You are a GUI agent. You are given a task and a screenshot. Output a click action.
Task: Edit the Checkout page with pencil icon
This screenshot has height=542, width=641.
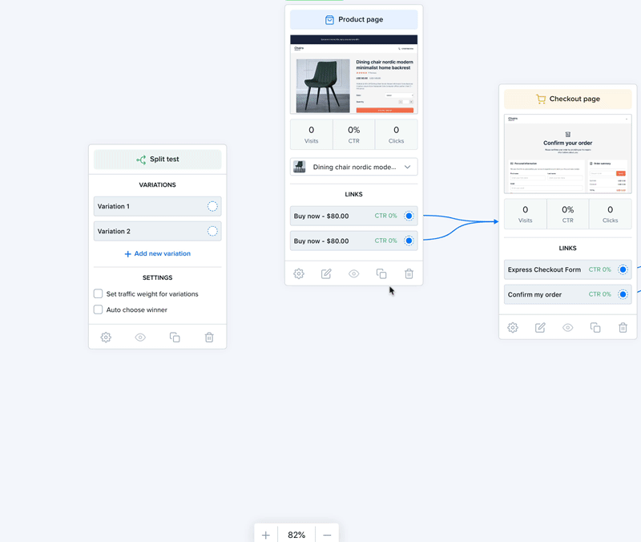coord(540,327)
